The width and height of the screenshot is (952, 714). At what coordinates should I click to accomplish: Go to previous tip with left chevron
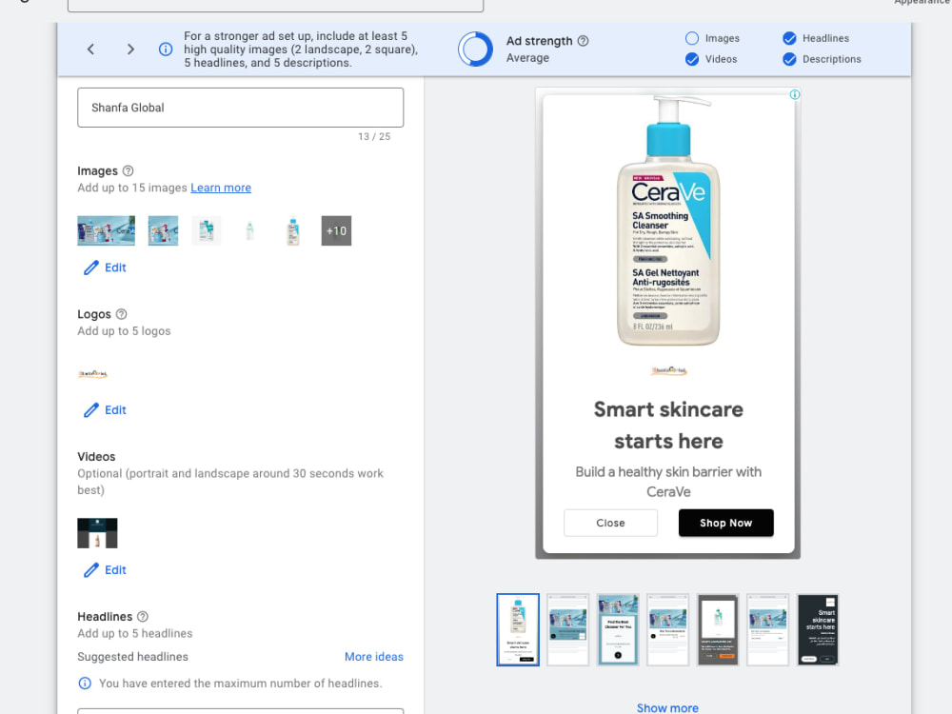coord(90,50)
